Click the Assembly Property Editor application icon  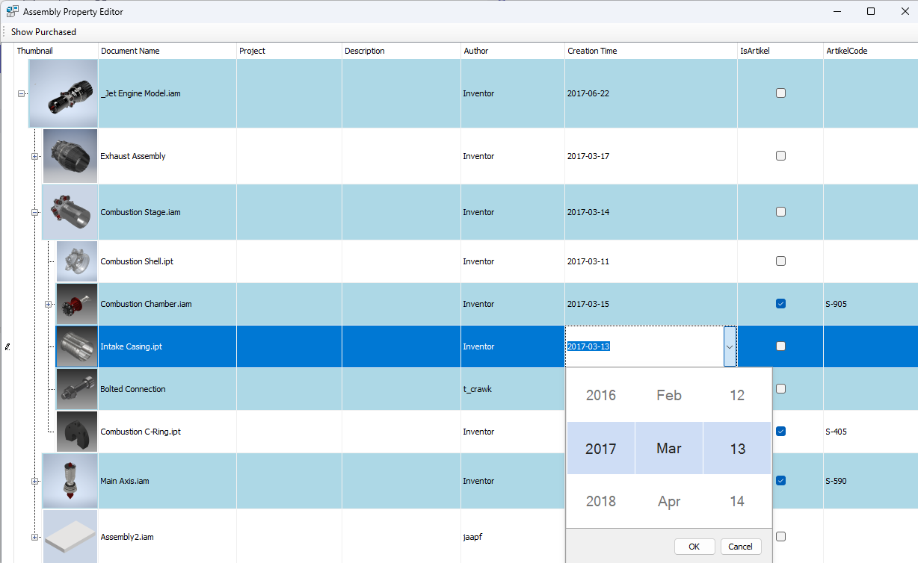[11, 11]
